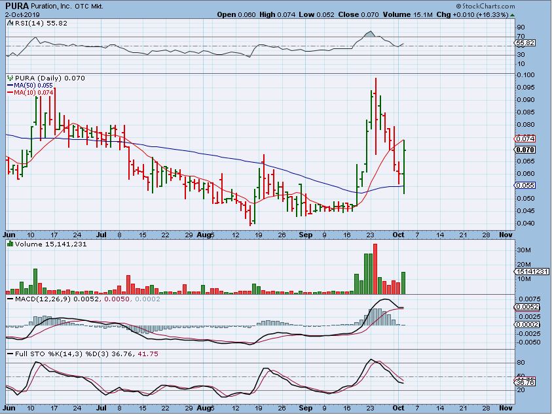Click the boxed 0.0052 MACD axis label
Screen dimensions: 552x415
point(526,307)
